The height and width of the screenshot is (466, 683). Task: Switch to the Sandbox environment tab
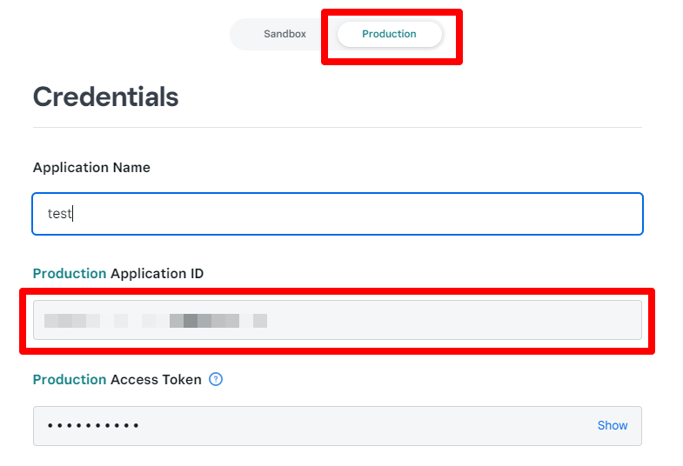(285, 34)
